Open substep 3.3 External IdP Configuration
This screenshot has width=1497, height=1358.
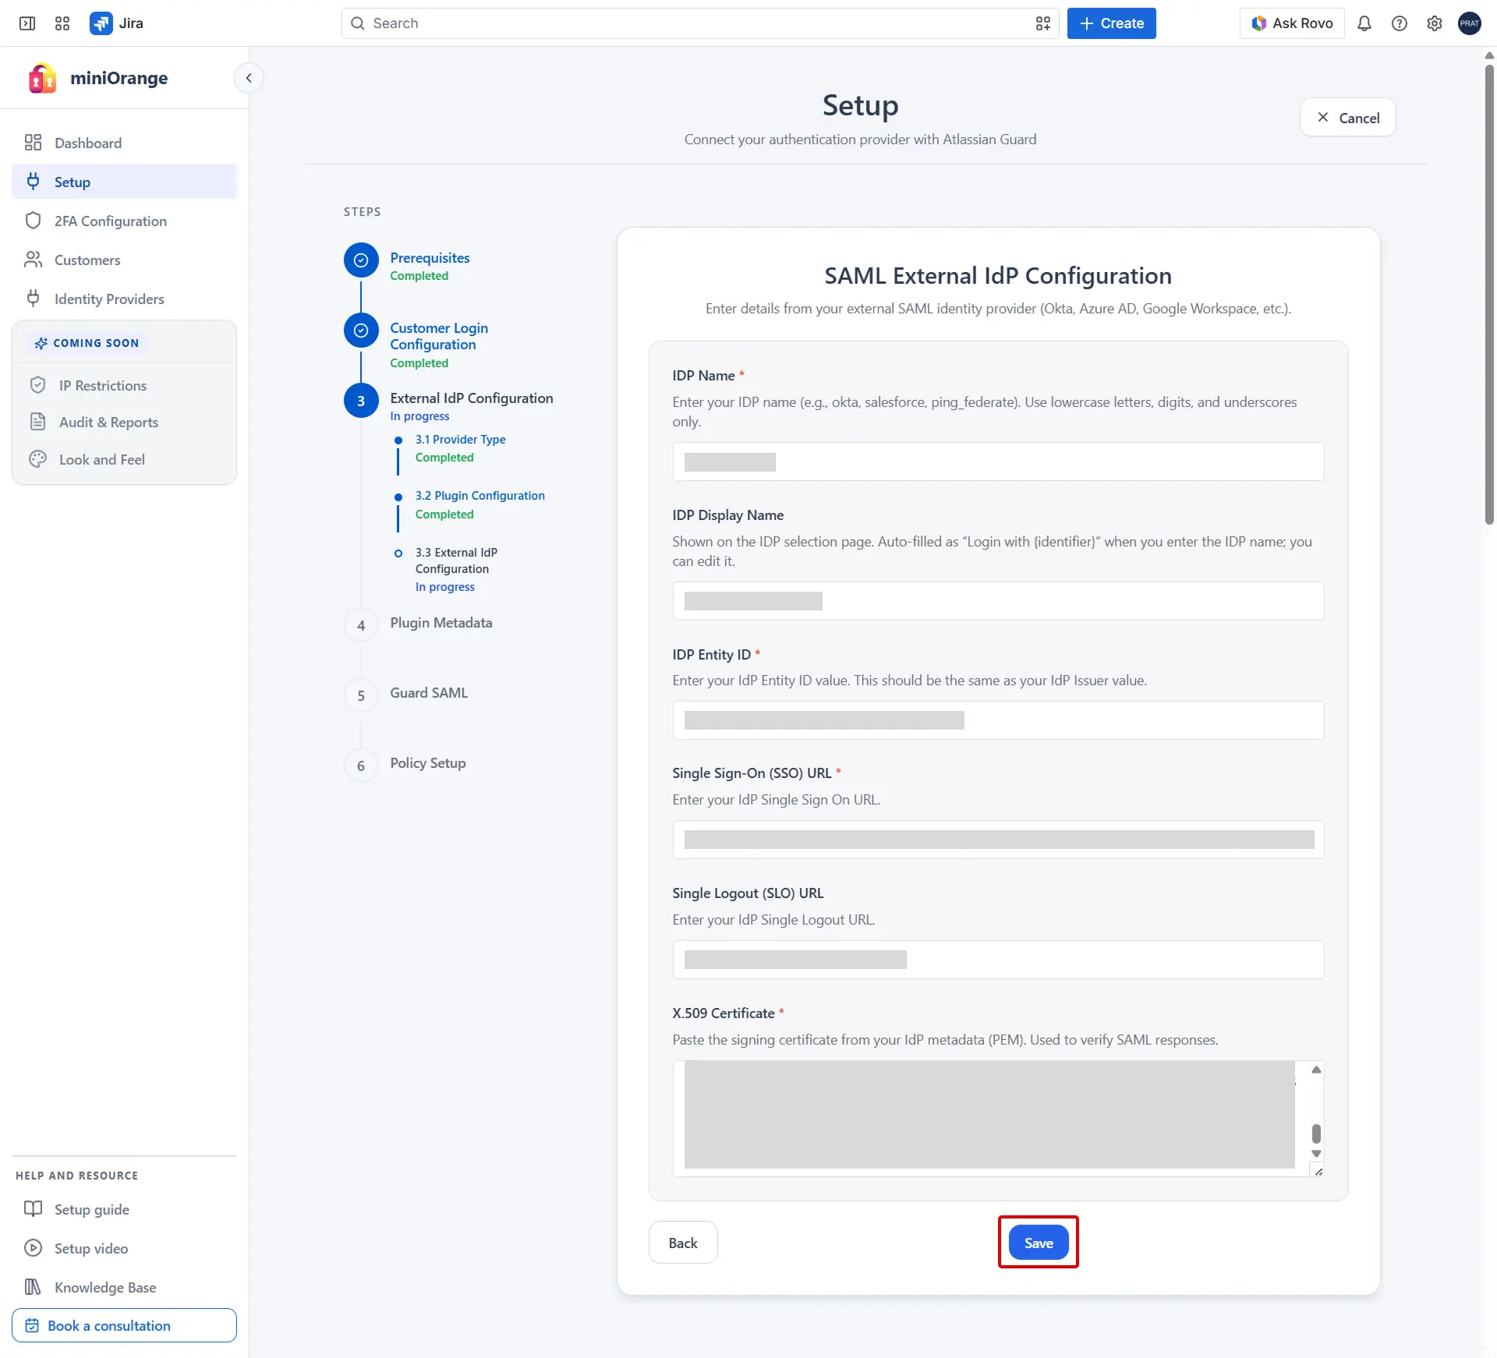point(455,561)
